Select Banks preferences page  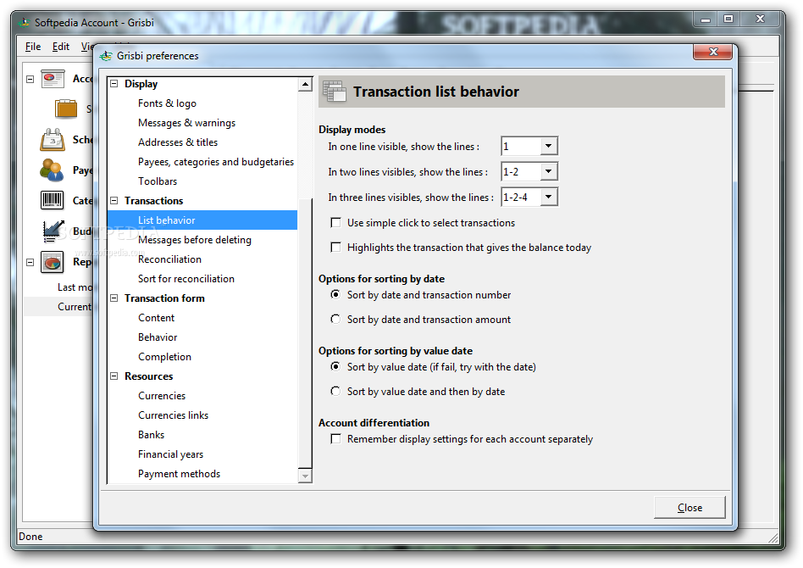[151, 434]
